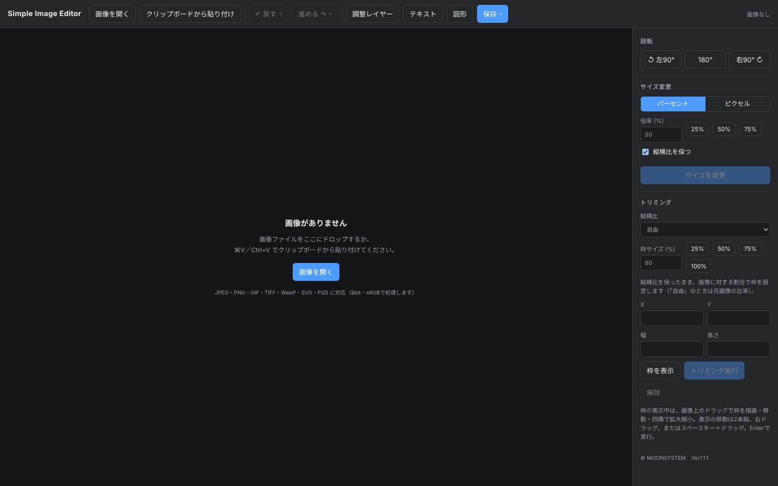Rotate left 90° button

tap(661, 60)
